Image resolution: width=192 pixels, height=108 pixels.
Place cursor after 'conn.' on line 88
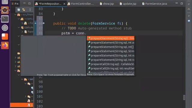[86, 33]
